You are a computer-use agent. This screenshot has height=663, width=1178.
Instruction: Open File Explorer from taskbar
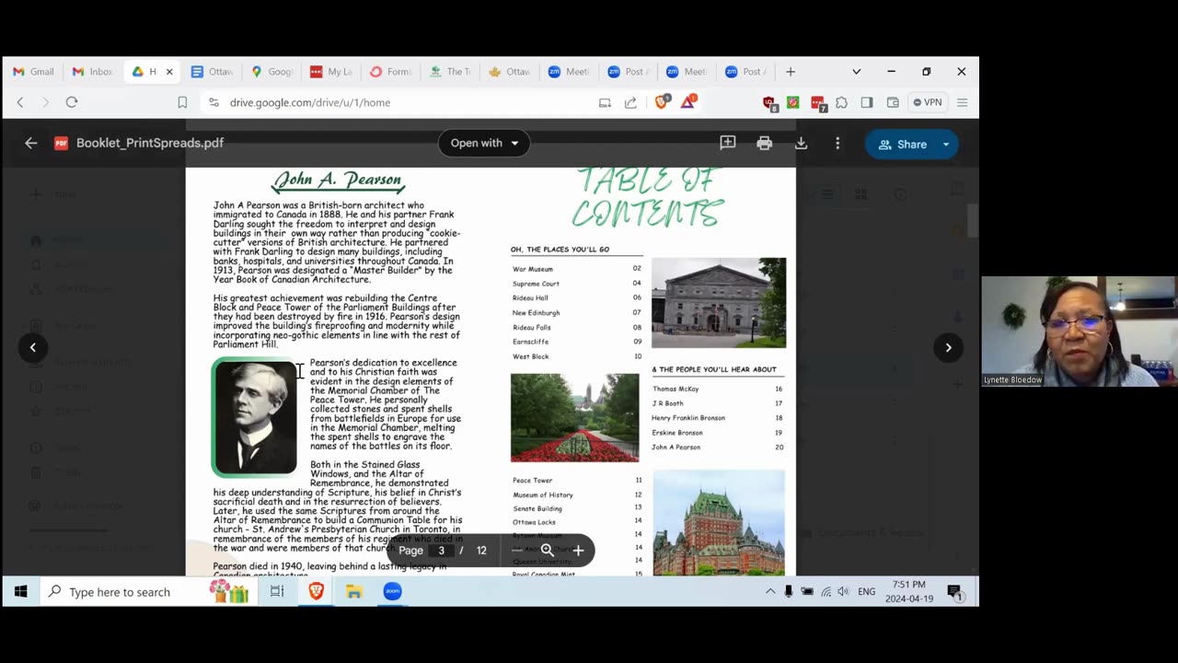pos(354,591)
